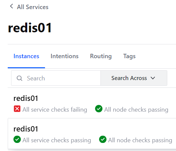Switch to the Tags tab
The image size is (176, 151).
129,56
